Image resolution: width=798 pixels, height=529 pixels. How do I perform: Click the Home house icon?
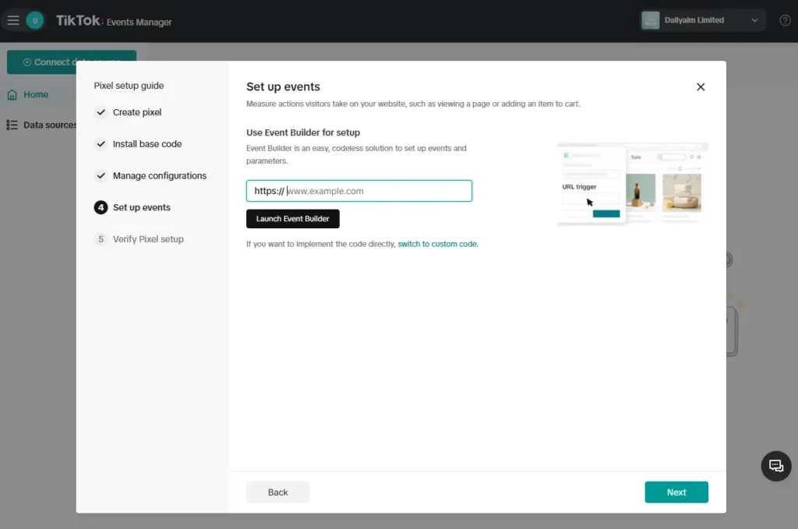click(x=12, y=94)
